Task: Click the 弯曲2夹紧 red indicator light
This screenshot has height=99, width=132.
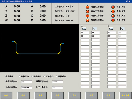Action: (113, 11)
